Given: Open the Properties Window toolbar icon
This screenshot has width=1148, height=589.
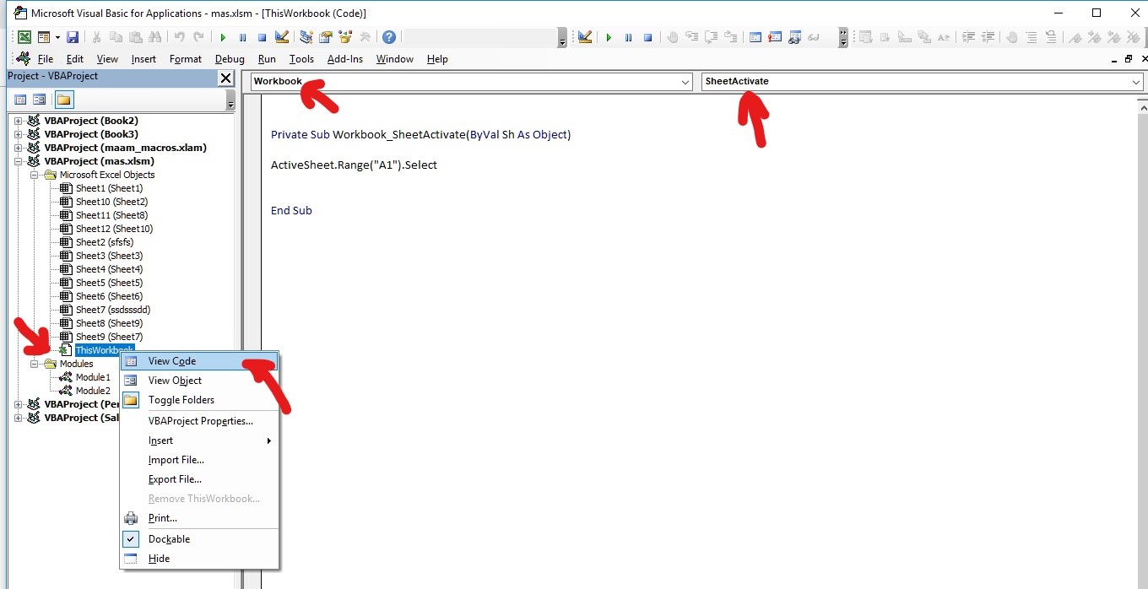Looking at the screenshot, I should pyautogui.click(x=325, y=37).
